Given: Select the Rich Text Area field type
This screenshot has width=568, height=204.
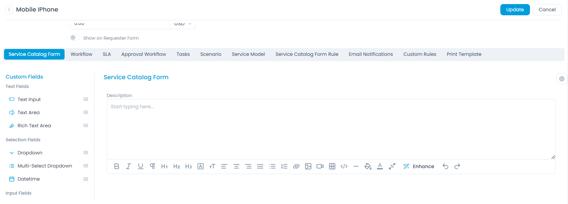Looking at the screenshot, I should [34, 126].
